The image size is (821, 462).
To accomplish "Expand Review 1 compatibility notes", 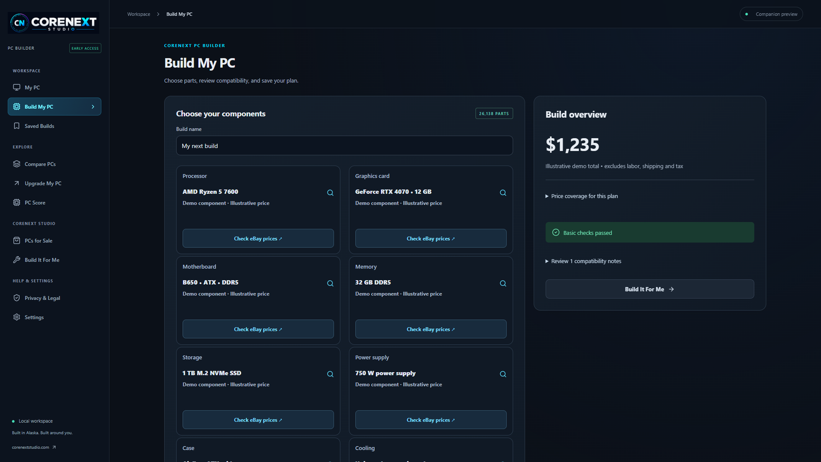I will pos(583,261).
